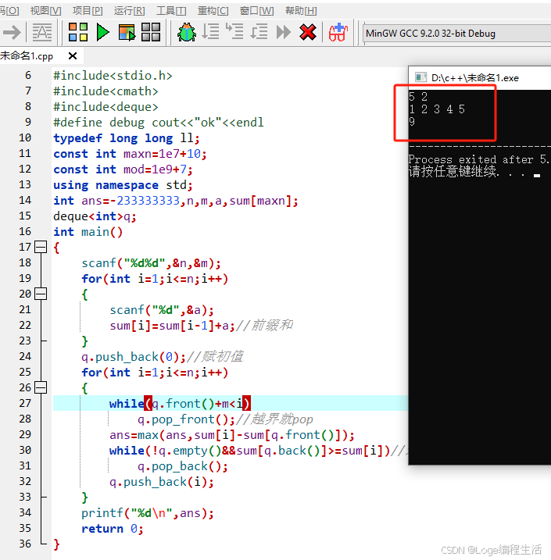Open the 项目[P] menu

tap(88, 11)
